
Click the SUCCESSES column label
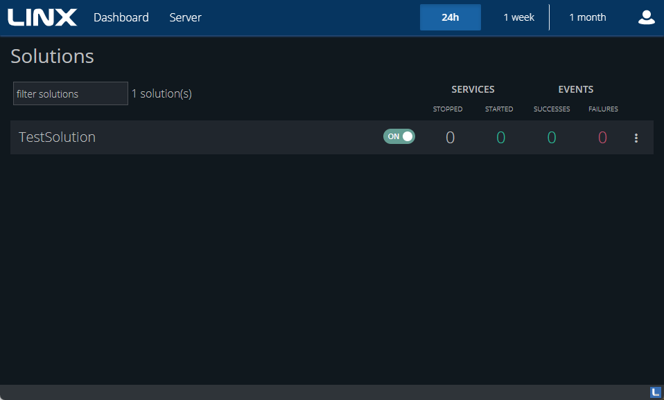[x=552, y=109]
